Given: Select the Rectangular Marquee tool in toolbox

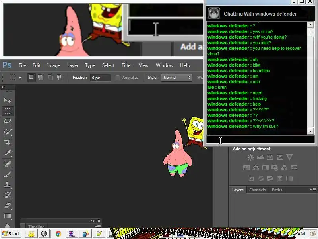Looking at the screenshot, I should 8,111.
